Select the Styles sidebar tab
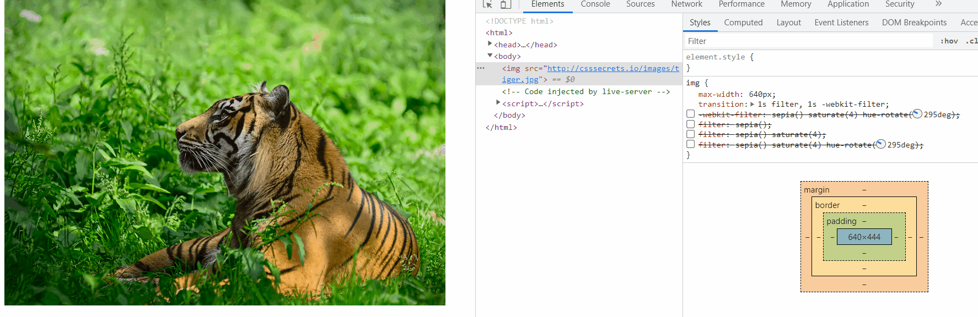978x317 pixels. pos(700,23)
